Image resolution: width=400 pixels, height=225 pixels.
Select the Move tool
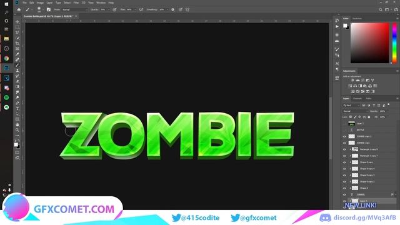coord(17,22)
